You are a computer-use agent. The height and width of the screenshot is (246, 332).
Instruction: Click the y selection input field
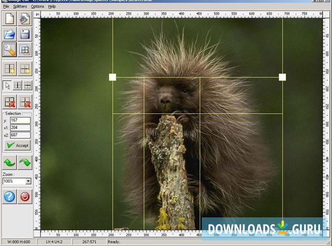tap(20, 120)
